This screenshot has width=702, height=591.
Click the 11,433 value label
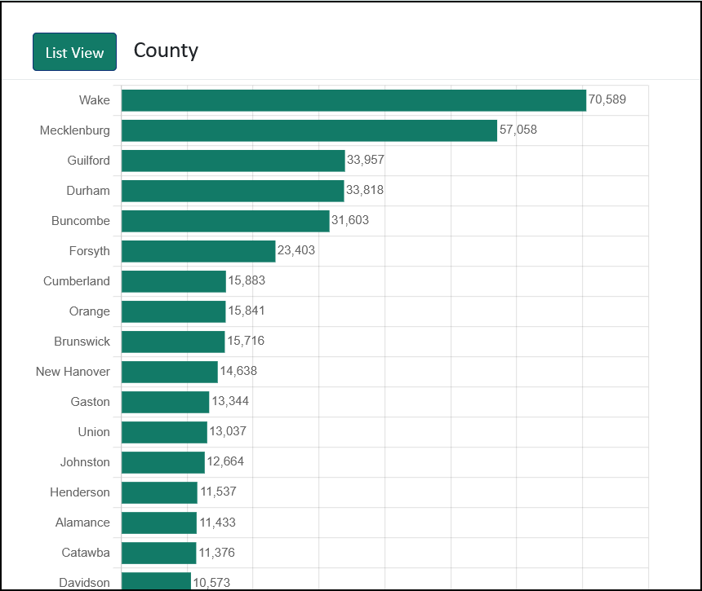tap(218, 523)
